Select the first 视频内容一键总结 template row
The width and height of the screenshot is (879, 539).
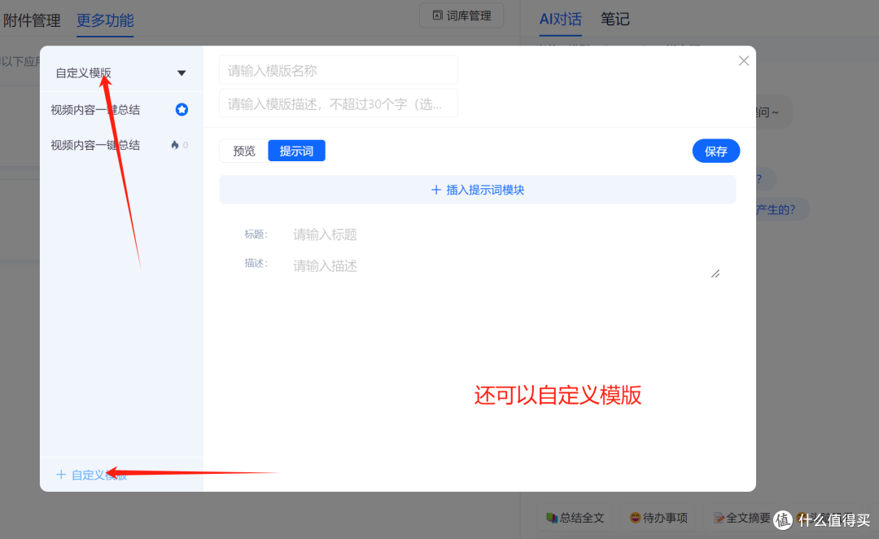[x=121, y=110]
